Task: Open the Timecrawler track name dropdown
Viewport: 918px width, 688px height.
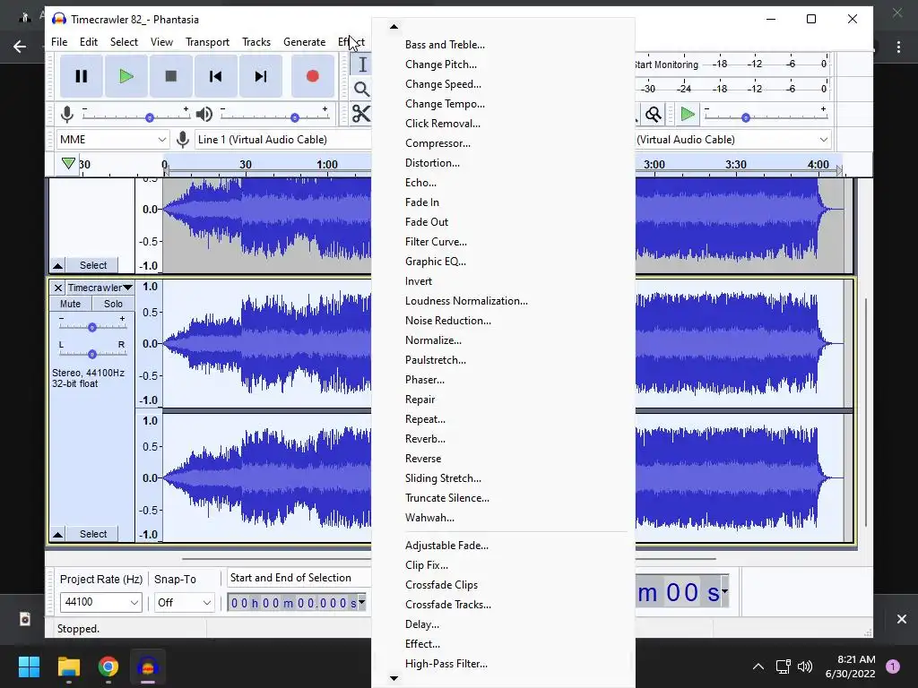Action: click(100, 288)
